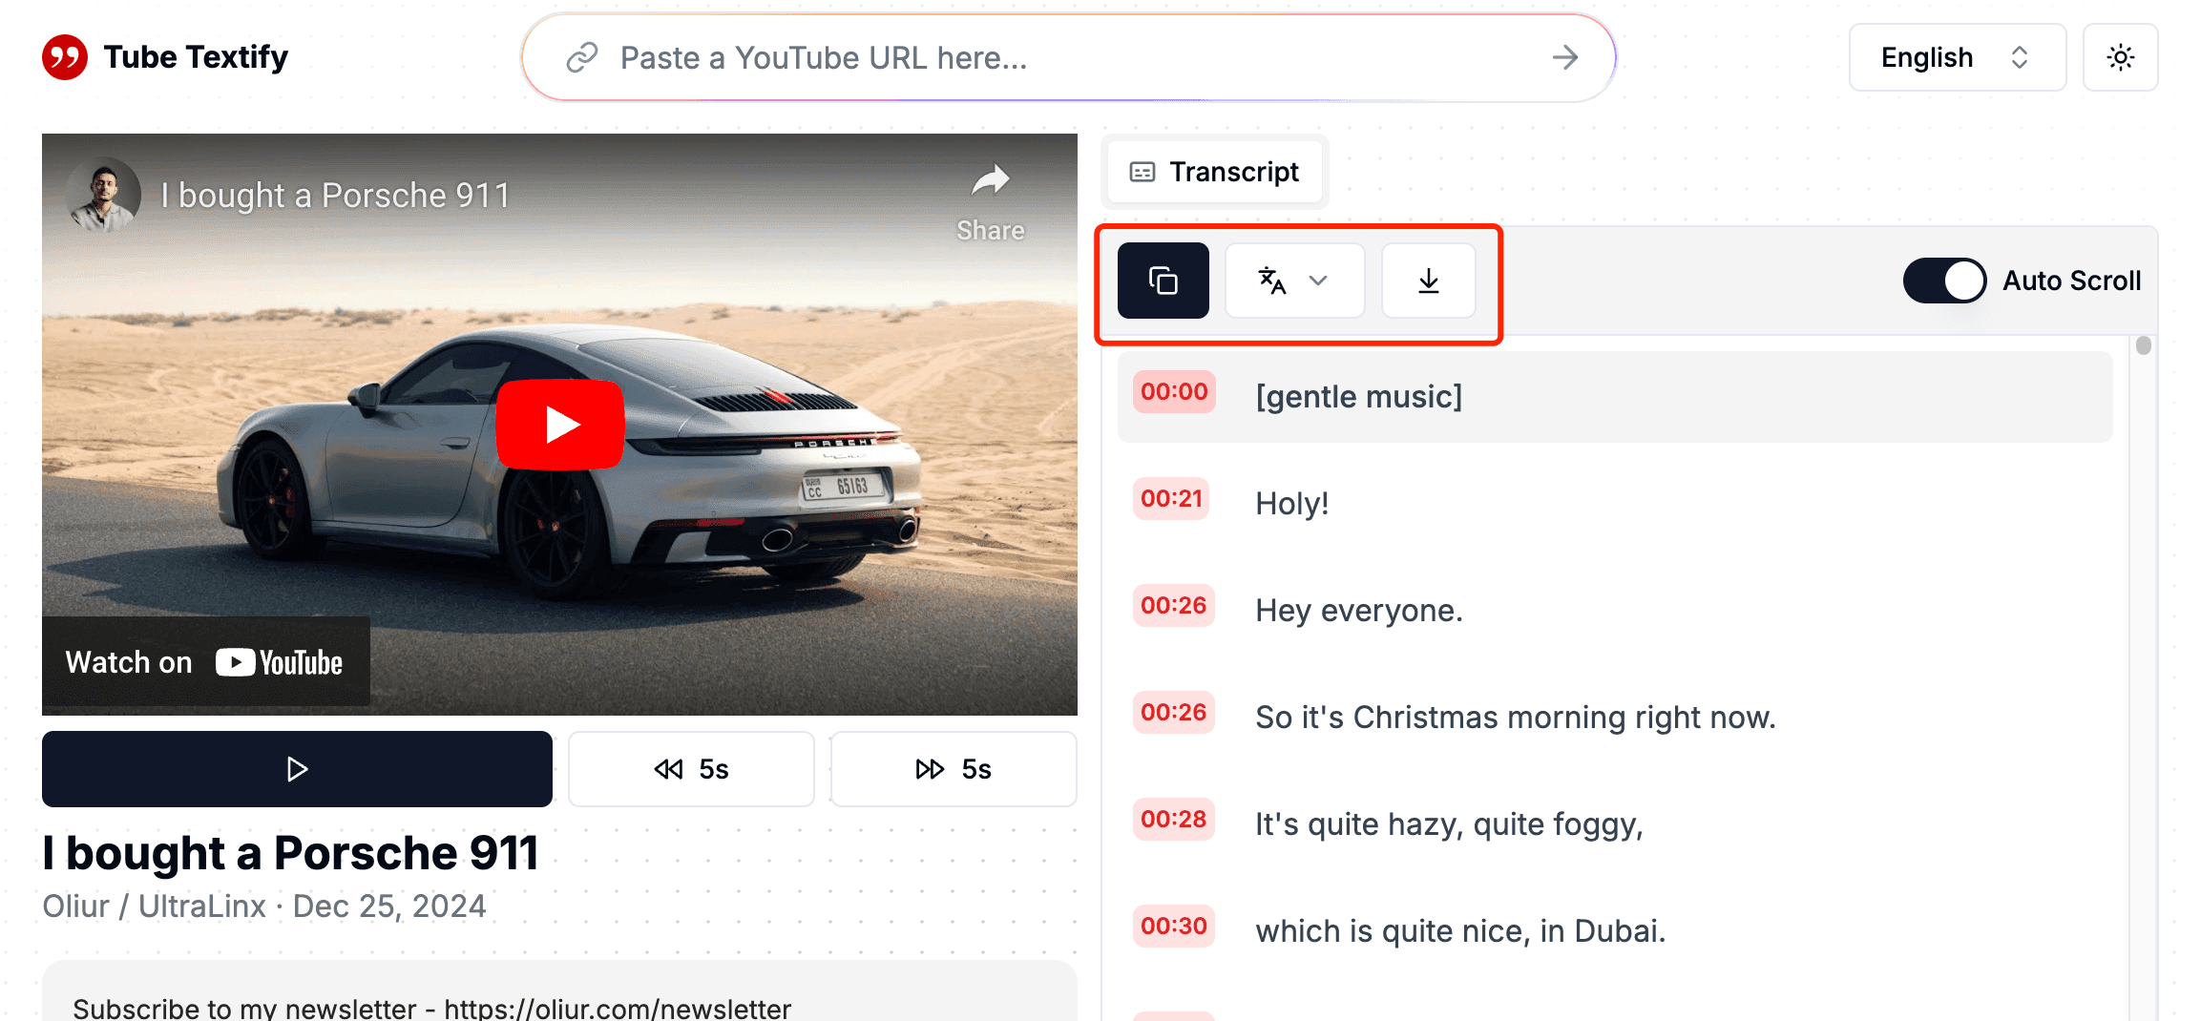Image resolution: width=2201 pixels, height=1021 pixels.
Task: Open Watch on YouTube link
Action: (x=205, y=662)
